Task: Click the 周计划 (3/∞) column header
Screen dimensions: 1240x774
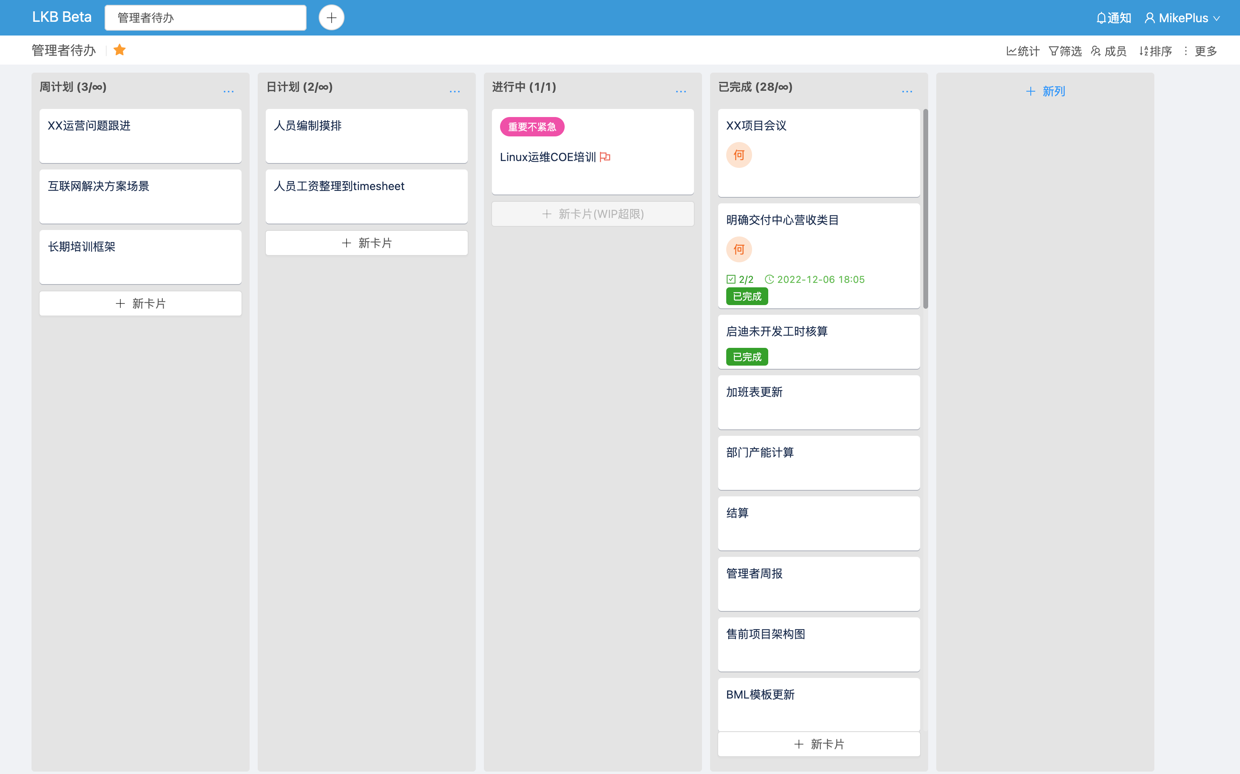Action: tap(73, 87)
